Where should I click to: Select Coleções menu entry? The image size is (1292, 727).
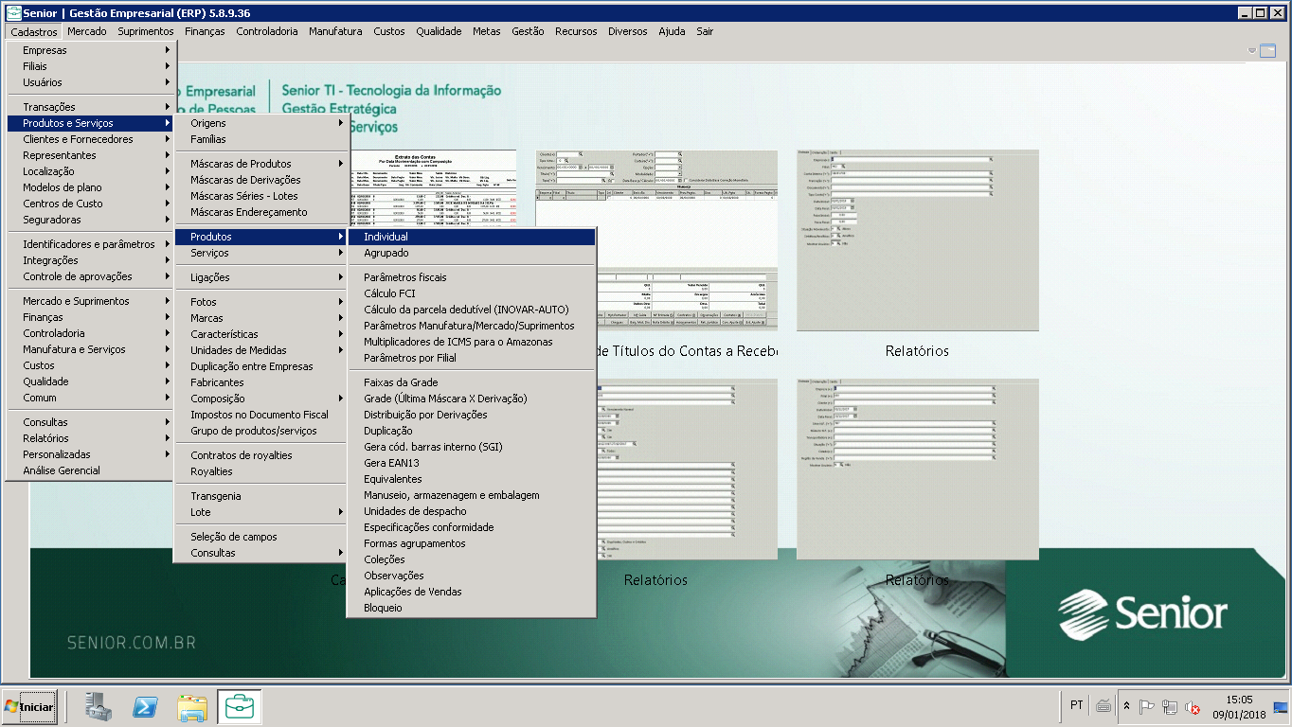click(x=472, y=559)
